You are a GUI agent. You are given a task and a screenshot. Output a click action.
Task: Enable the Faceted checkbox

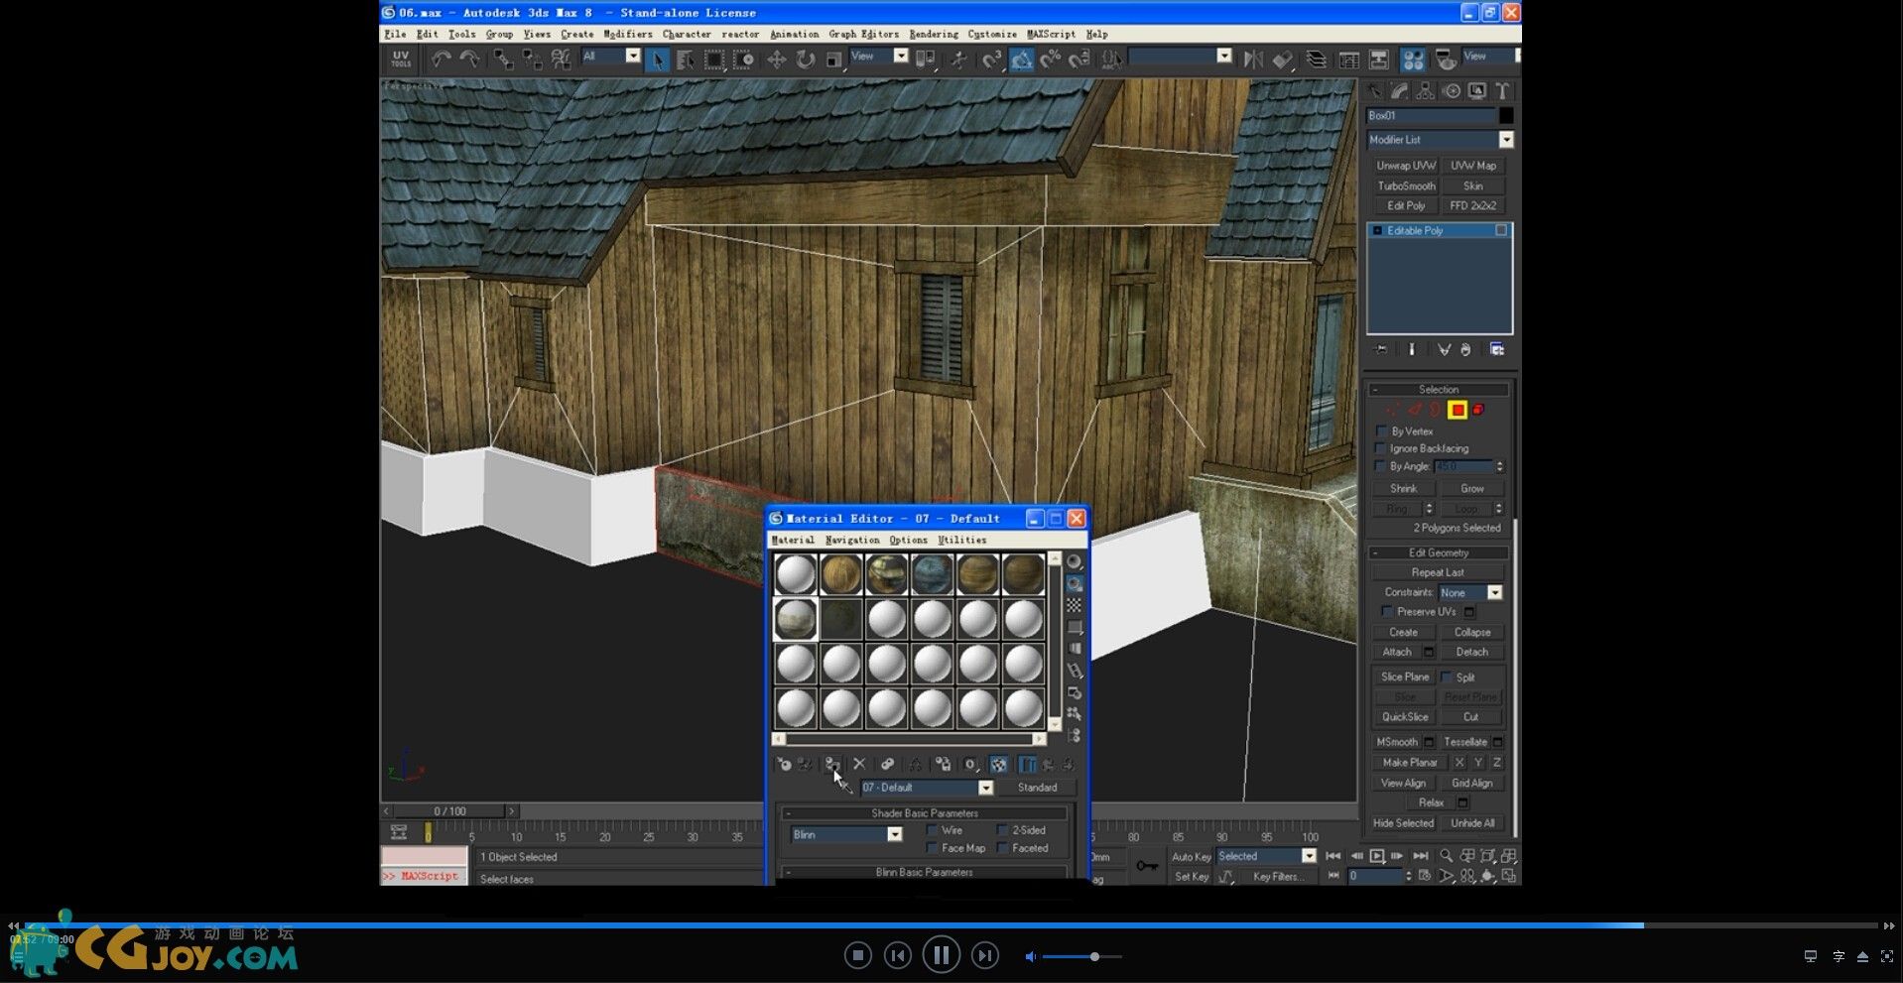(1002, 848)
